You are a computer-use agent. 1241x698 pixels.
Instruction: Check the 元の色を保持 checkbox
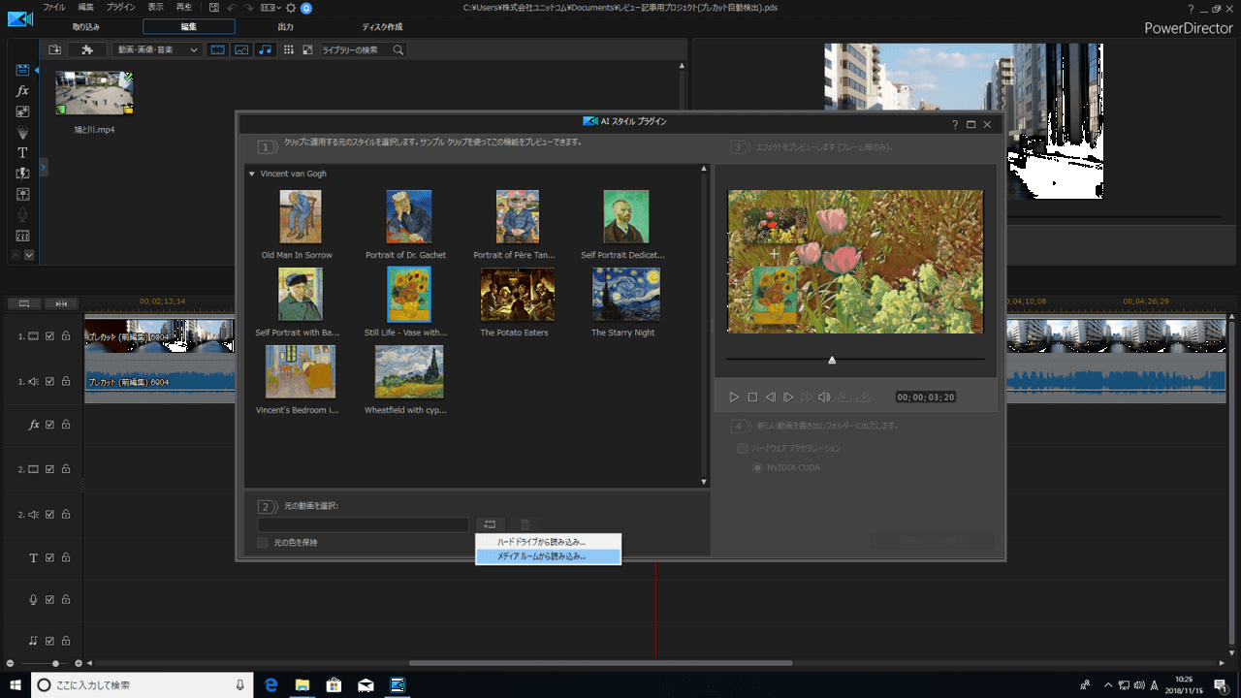pyautogui.click(x=263, y=543)
